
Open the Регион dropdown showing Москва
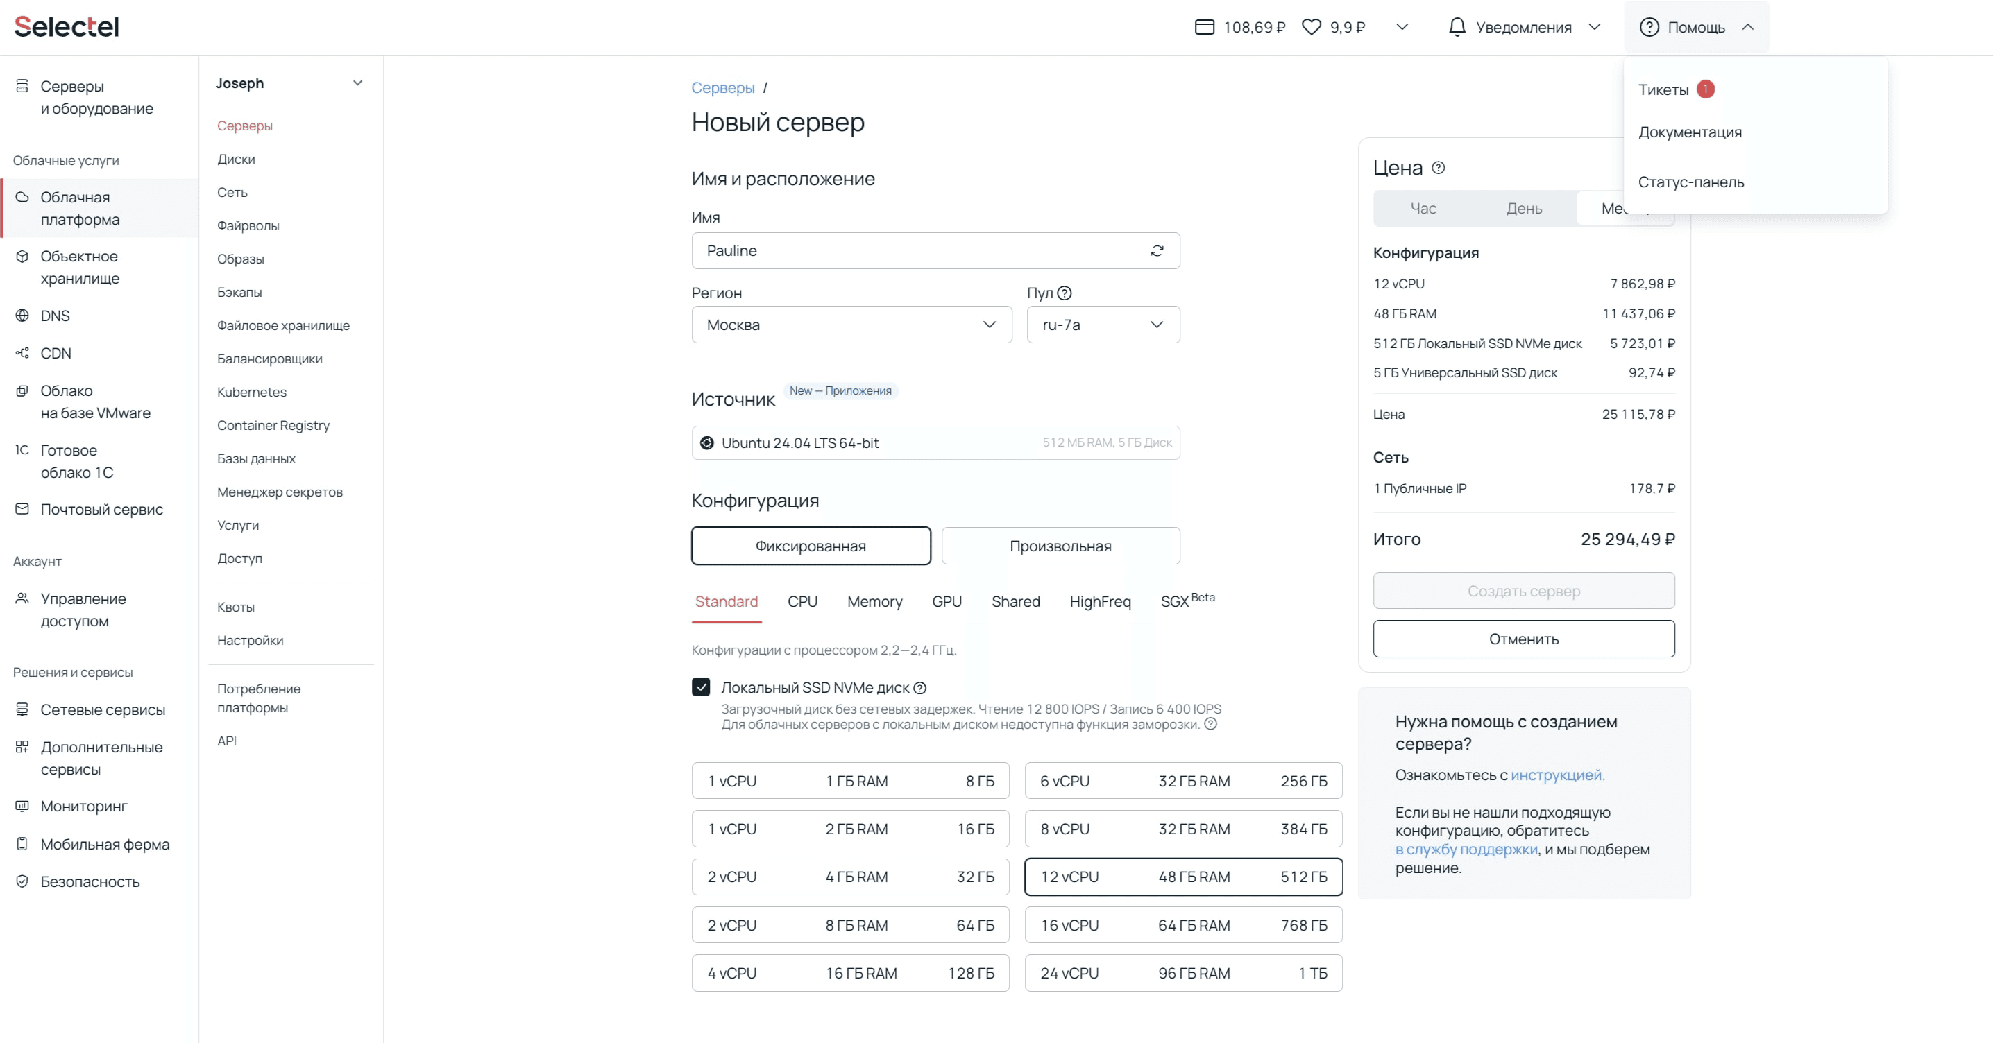tap(851, 325)
